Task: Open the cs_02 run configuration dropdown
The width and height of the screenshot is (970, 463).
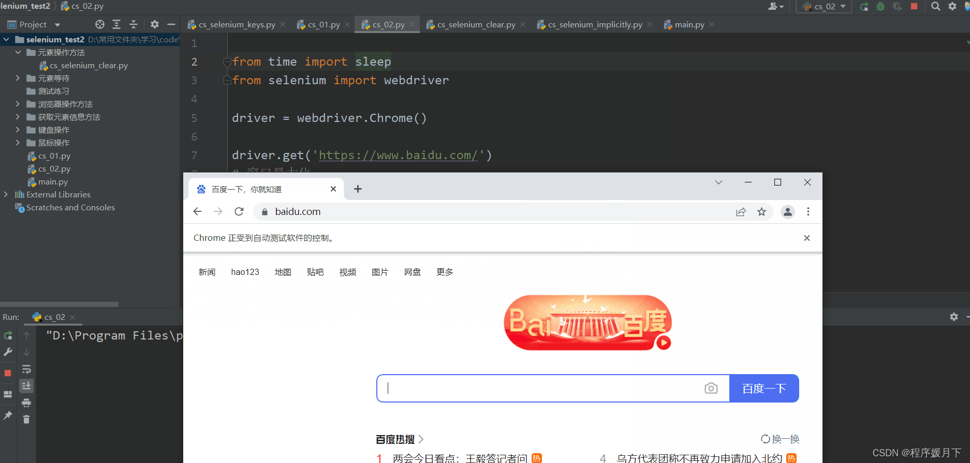Action: [x=824, y=6]
